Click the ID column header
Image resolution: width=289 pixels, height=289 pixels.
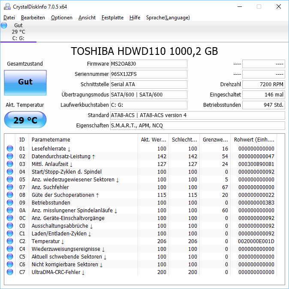(22, 140)
